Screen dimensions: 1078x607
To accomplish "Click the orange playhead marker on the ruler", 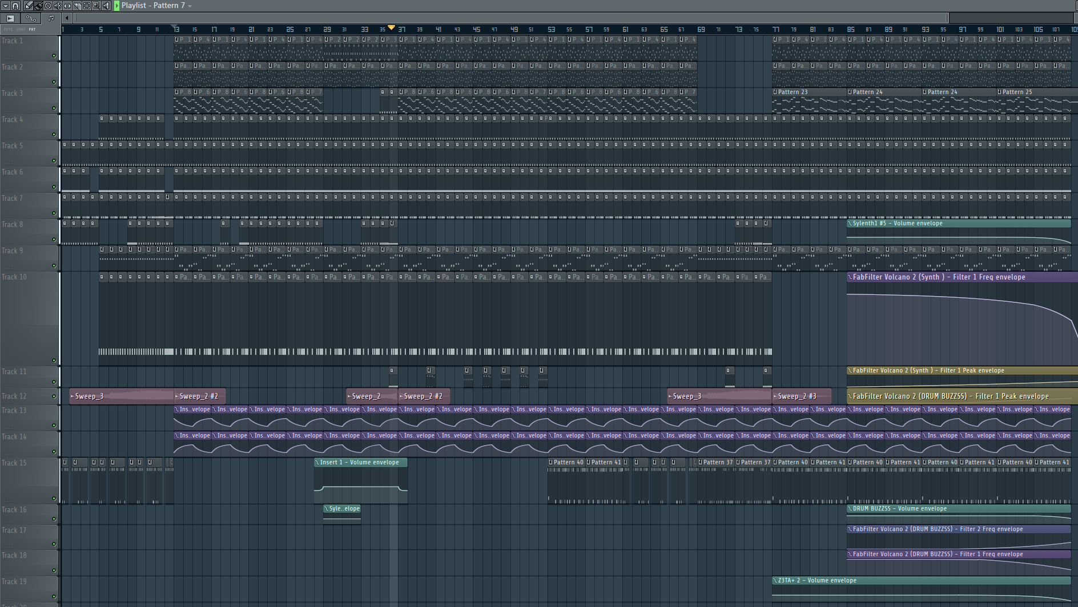I will 391,27.
